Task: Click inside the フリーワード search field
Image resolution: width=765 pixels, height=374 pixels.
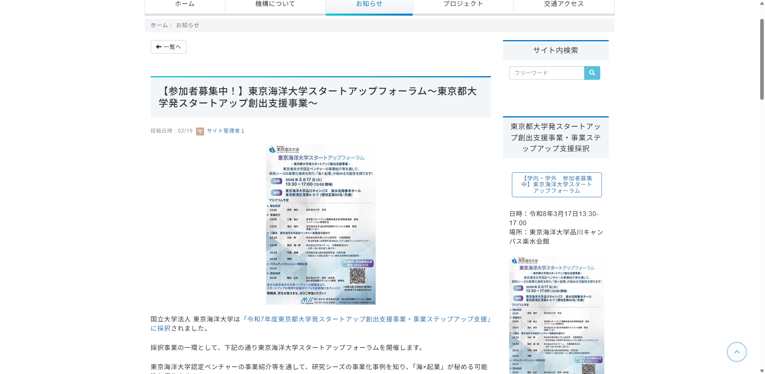Action: point(546,73)
